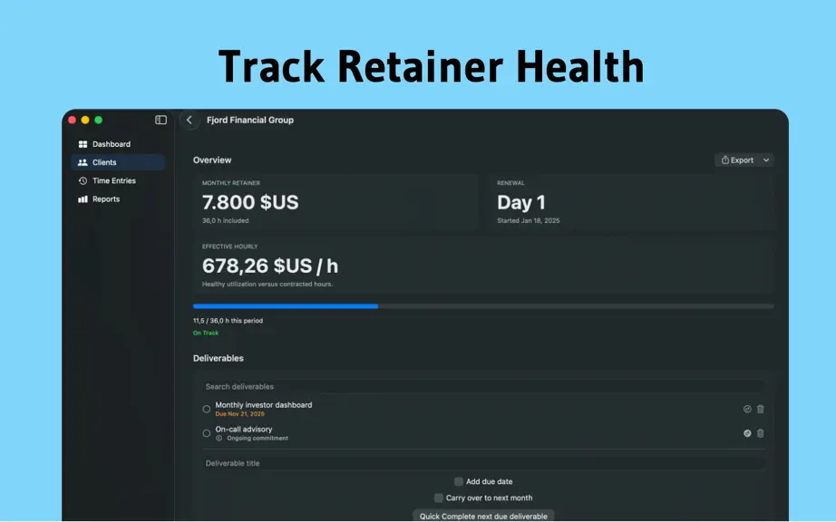Screen dimensions: 836x522
Task: Click the 36,0 h included text
Action: pyautogui.click(x=225, y=220)
